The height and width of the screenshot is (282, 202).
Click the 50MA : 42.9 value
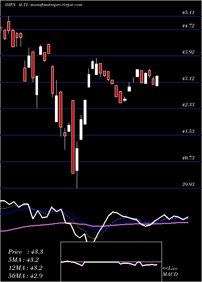tap(25, 276)
